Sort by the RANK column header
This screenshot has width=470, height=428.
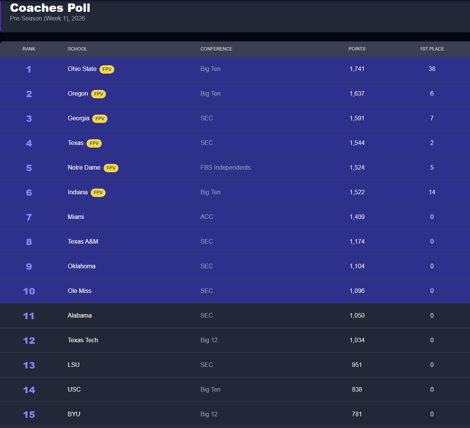point(29,49)
